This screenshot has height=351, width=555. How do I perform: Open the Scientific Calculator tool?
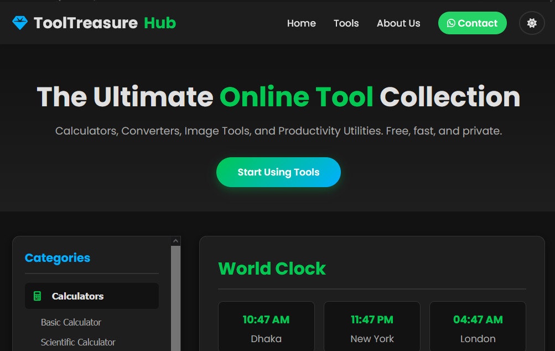coord(77,342)
